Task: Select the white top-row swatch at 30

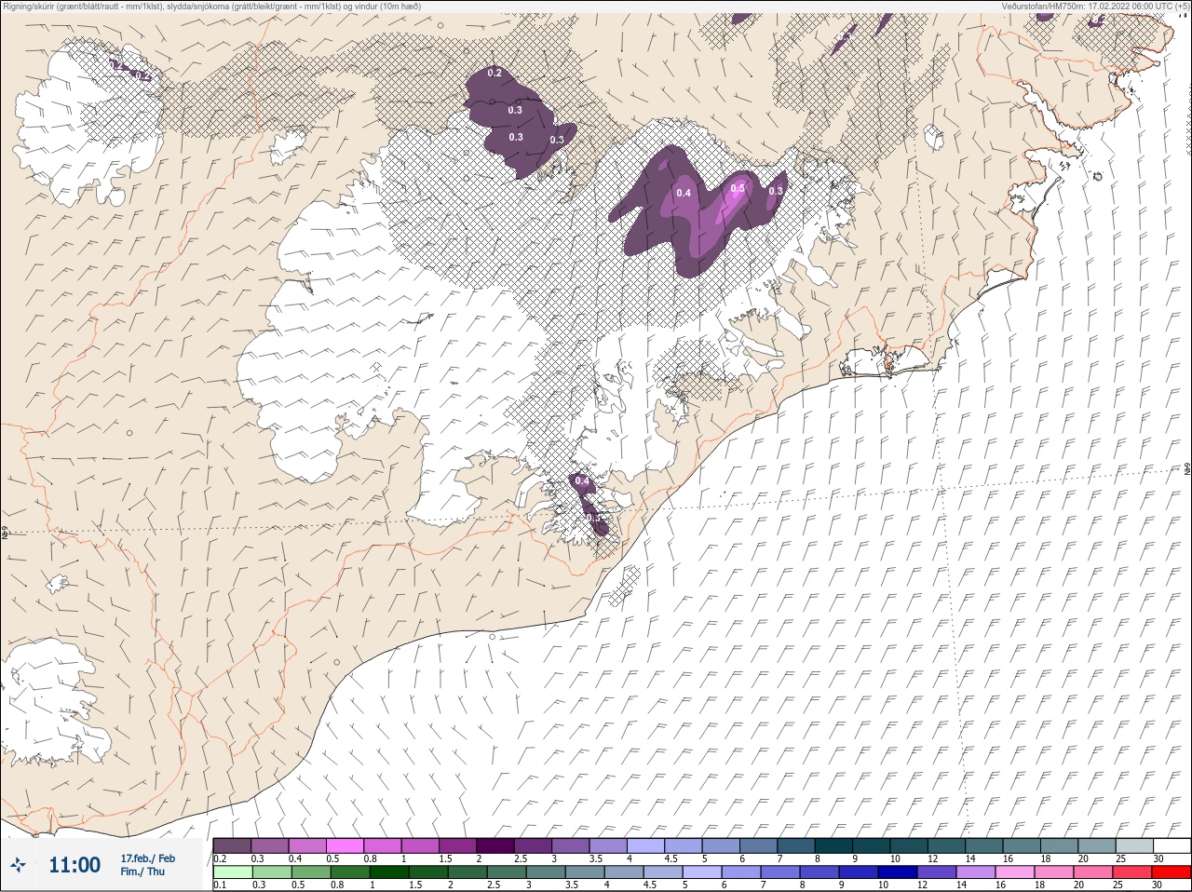Action: pos(1172,845)
